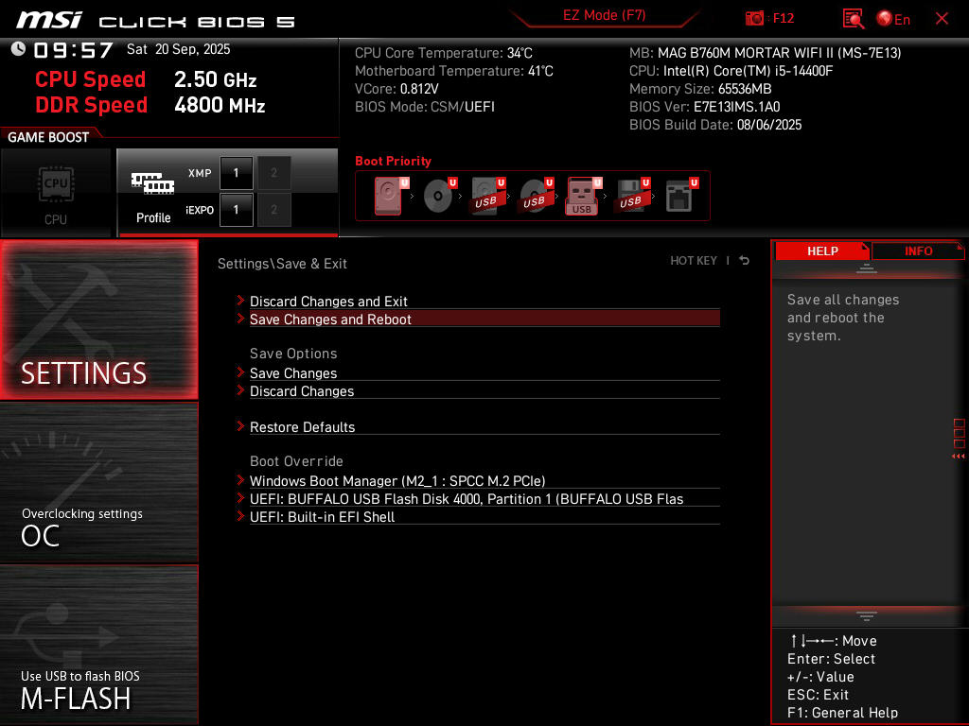969x726 pixels.
Task: Toggle the GAME BOOST CPU icon
Action: (56, 193)
